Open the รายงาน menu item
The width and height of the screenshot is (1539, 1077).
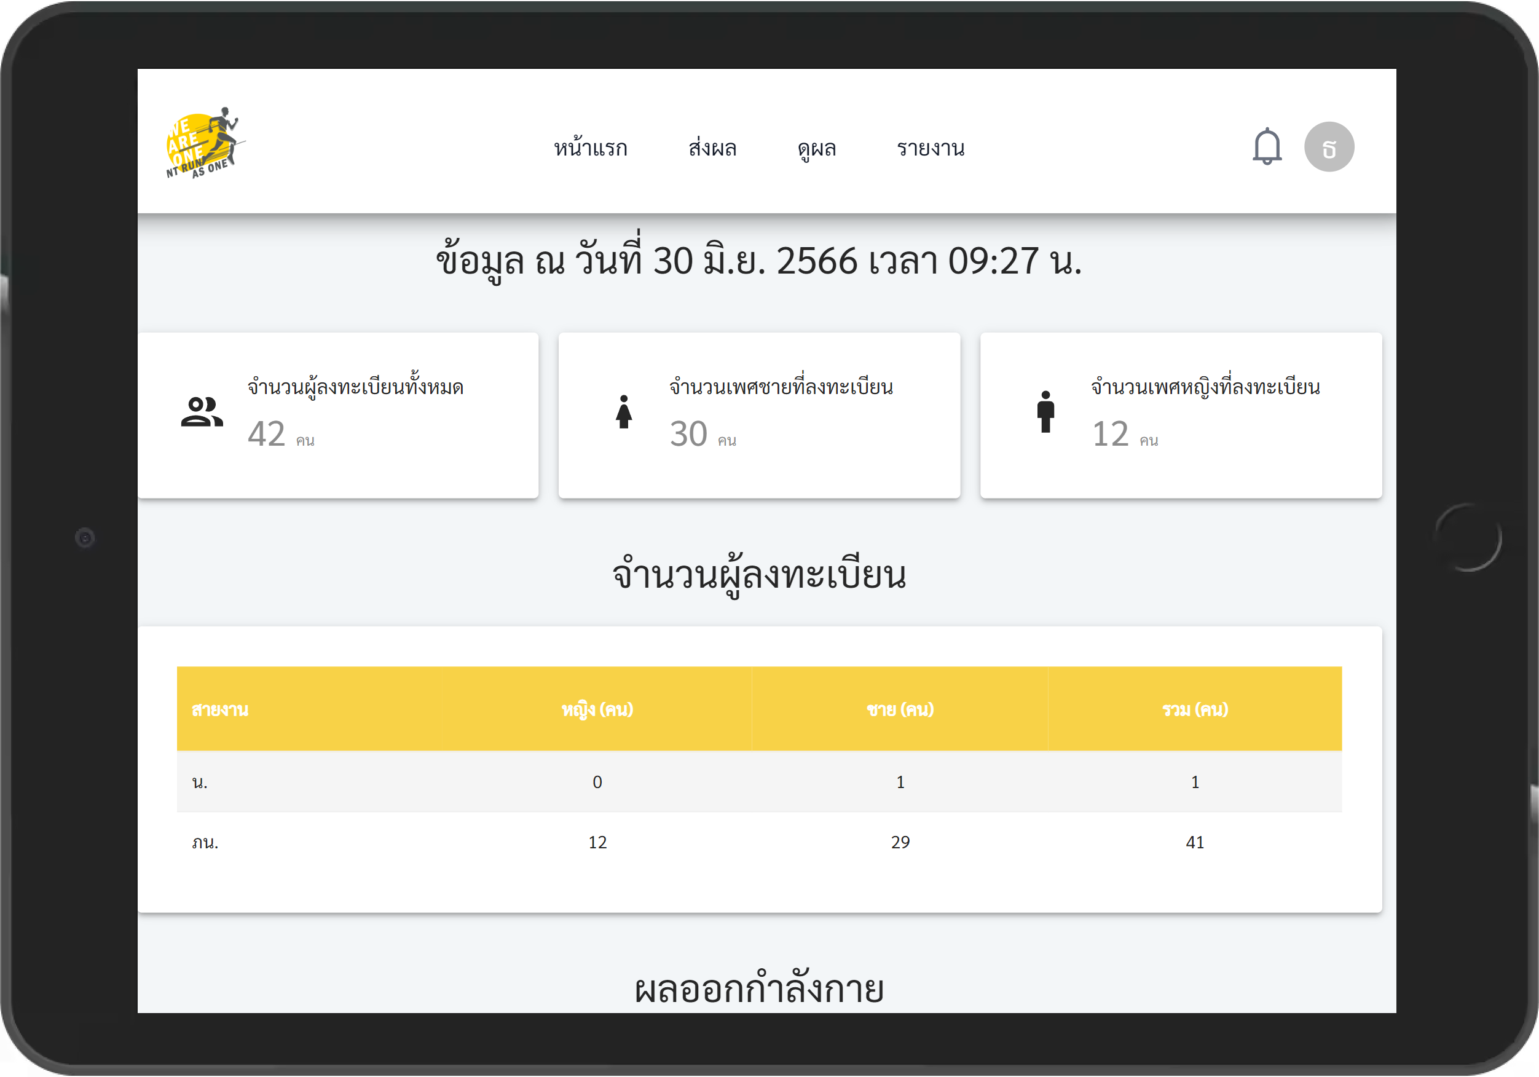coord(931,148)
